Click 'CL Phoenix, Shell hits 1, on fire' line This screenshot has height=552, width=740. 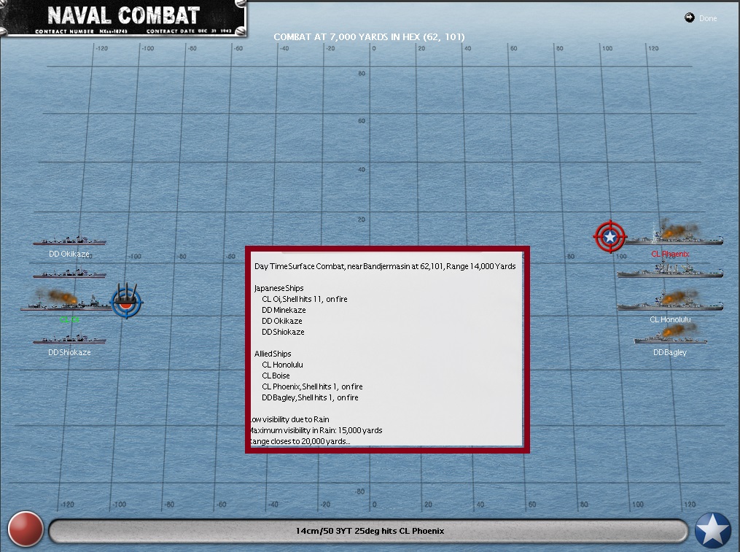coord(312,386)
